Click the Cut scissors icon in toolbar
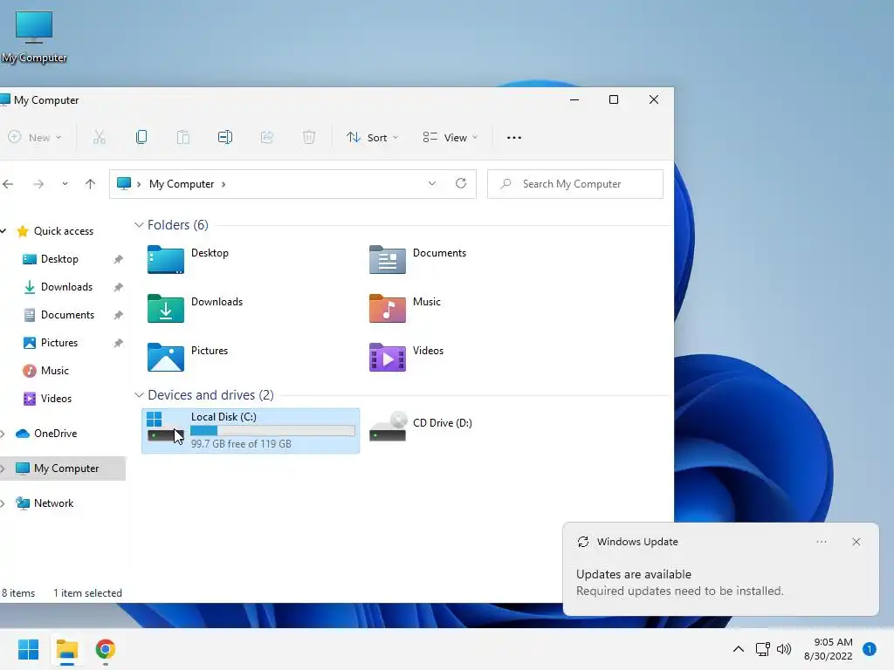This screenshot has height=670, width=894. [100, 137]
